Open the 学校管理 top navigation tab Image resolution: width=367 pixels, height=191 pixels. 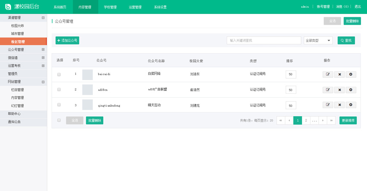click(x=110, y=7)
